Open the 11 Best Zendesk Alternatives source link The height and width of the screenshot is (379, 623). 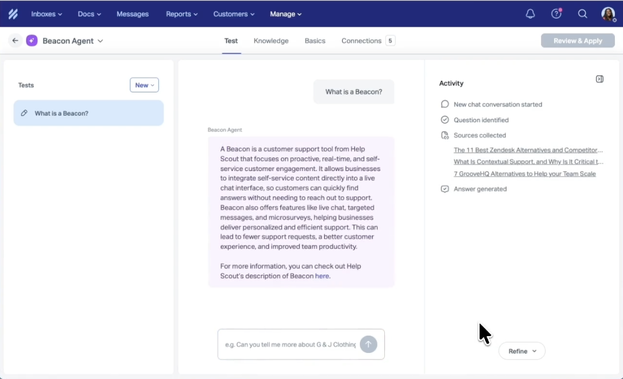tap(528, 150)
